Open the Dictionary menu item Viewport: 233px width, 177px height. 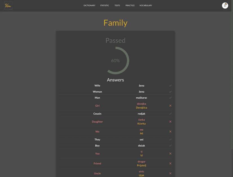tap(89, 6)
